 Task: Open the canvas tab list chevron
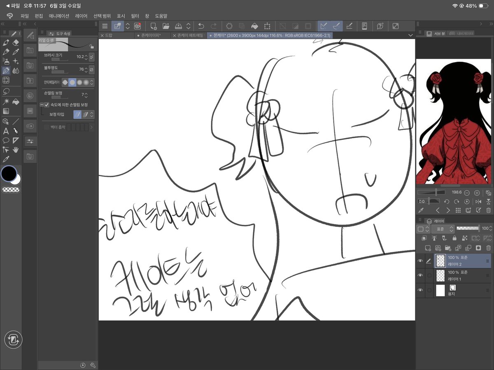410,36
